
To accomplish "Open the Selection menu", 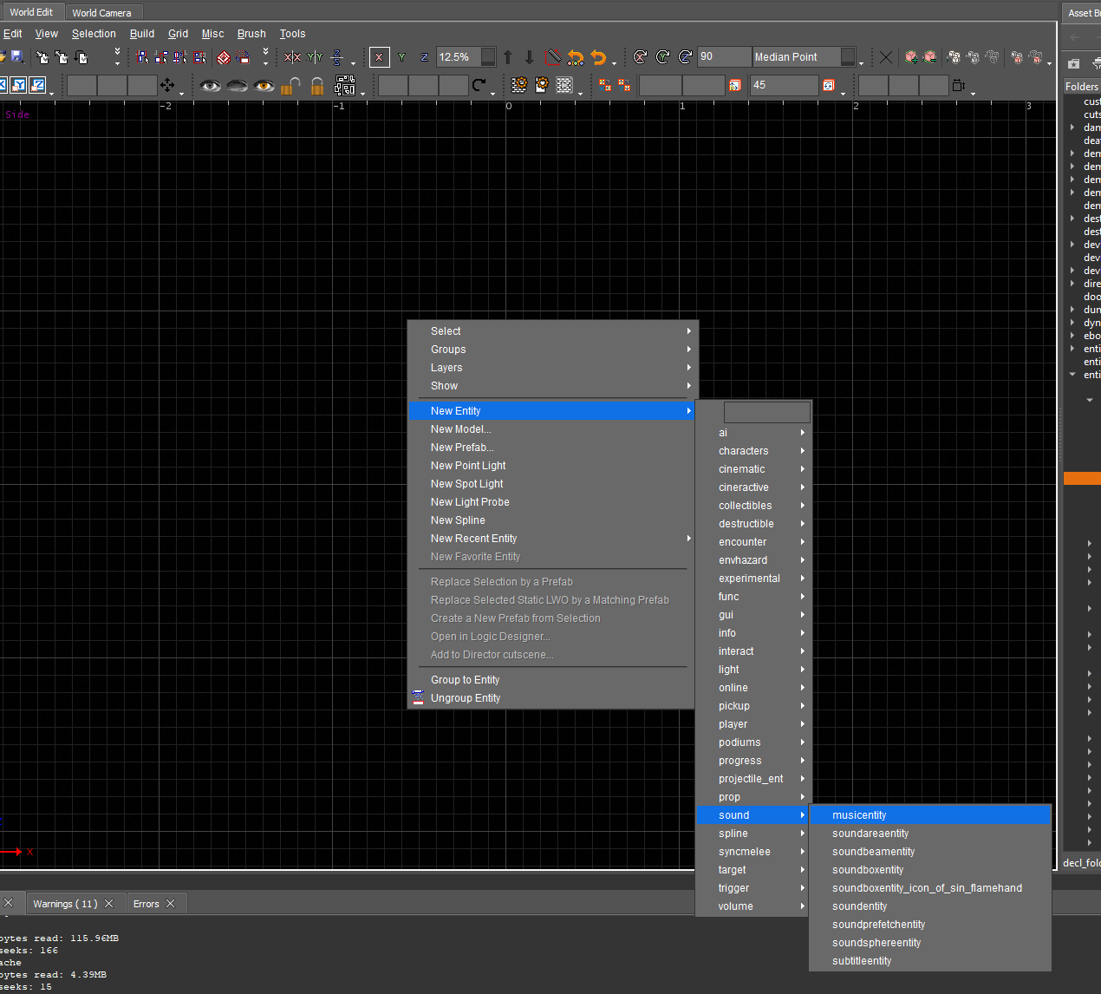I will pyautogui.click(x=94, y=34).
